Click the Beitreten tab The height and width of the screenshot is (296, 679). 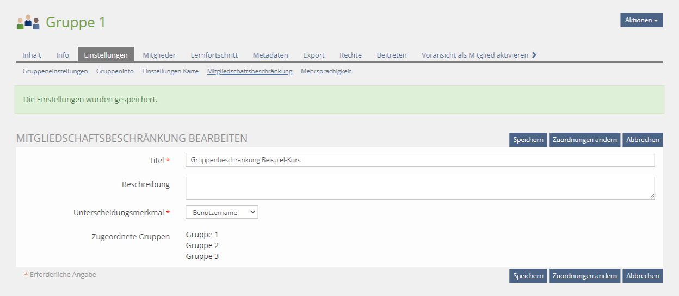[392, 55]
